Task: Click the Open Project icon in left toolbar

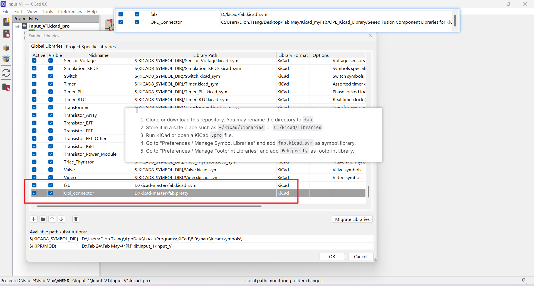Action: [x=6, y=34]
